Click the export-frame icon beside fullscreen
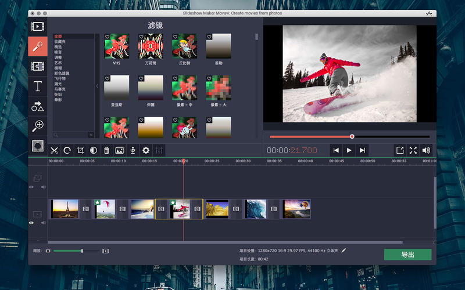This screenshot has width=465, height=290. point(400,150)
